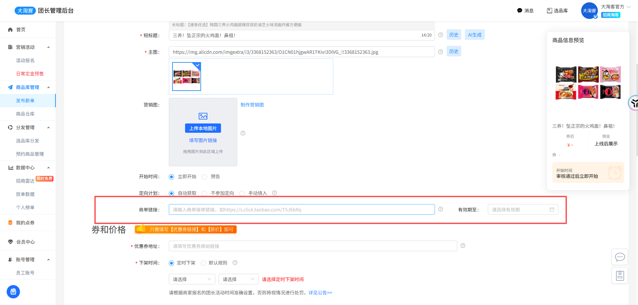Open 首页 in the sidebar

pyautogui.click(x=21, y=30)
